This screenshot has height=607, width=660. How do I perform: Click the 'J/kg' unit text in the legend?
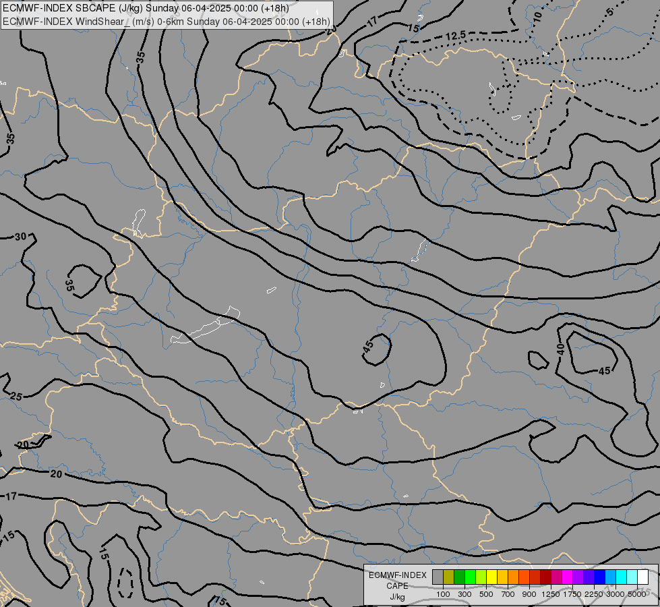click(x=397, y=597)
